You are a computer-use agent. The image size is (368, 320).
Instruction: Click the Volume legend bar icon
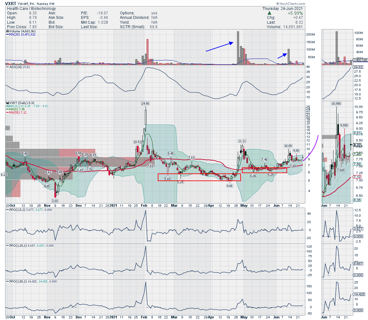7,31
